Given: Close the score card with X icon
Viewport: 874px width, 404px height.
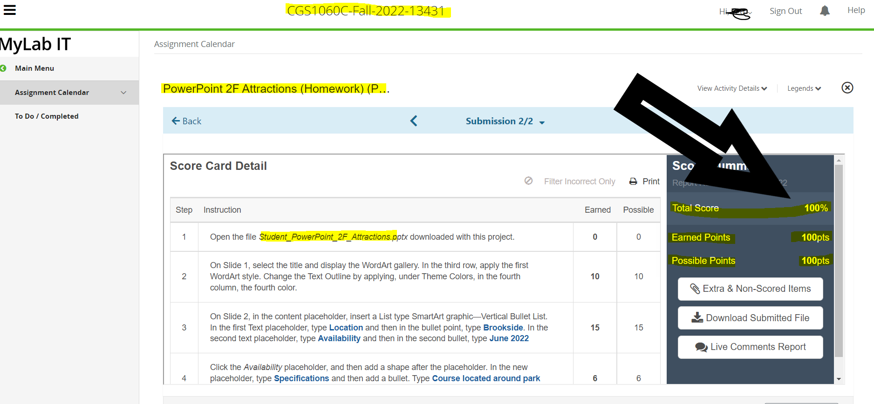Looking at the screenshot, I should click(x=847, y=88).
